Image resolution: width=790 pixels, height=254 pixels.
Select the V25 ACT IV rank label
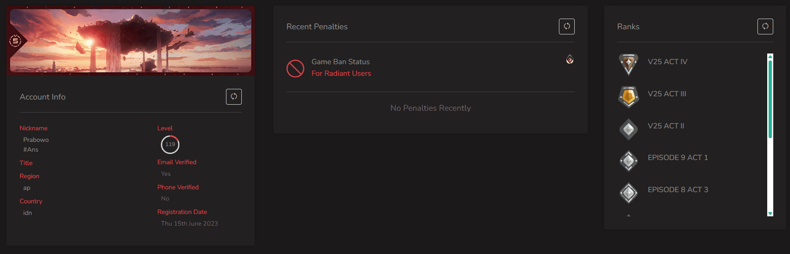point(667,62)
